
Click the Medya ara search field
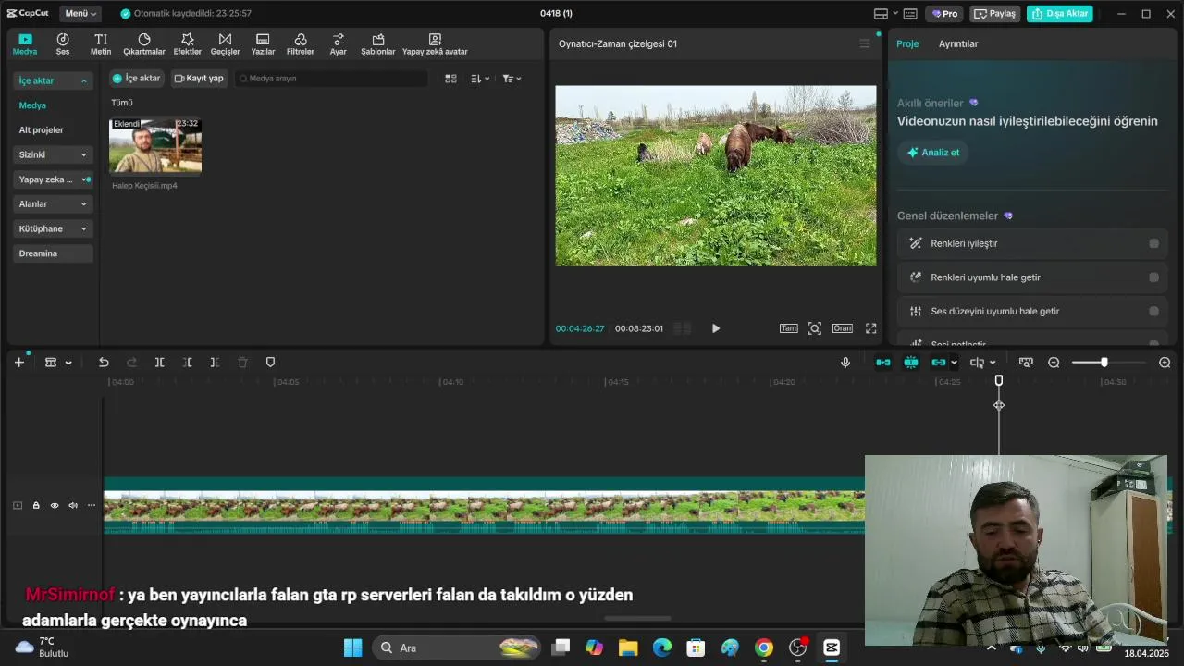click(331, 79)
